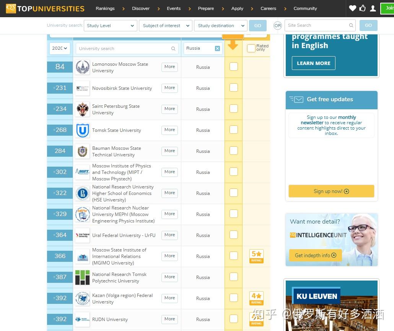Check compare box for Tomsk State University
Screen dimensions: 394x331
234,130
